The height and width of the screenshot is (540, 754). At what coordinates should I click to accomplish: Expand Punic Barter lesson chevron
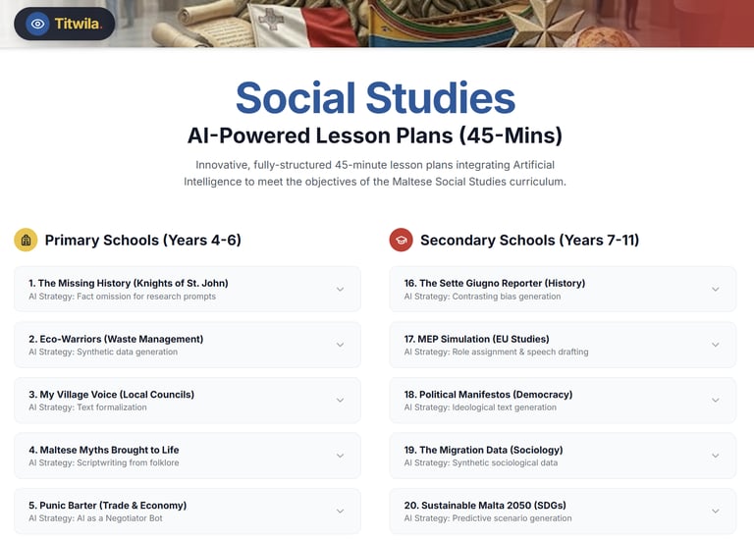pyautogui.click(x=340, y=511)
